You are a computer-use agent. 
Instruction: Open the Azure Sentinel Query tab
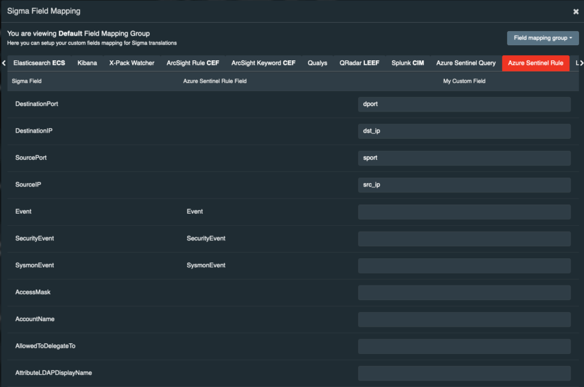tap(466, 63)
